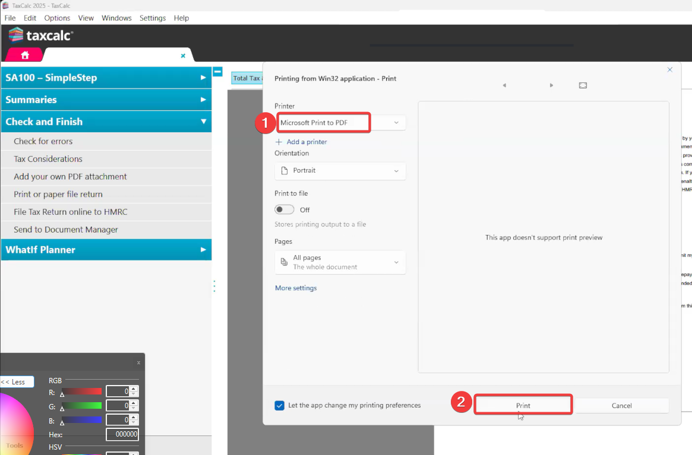Close the color picker panel
The image size is (692, 455).
coord(138,363)
